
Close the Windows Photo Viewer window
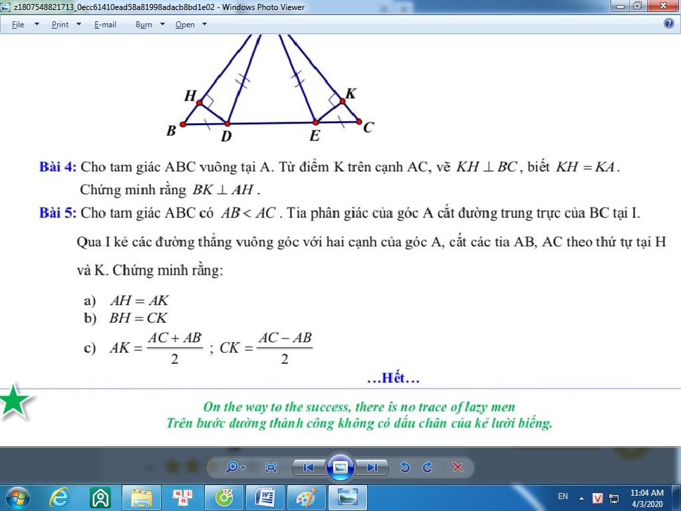tap(663, 5)
